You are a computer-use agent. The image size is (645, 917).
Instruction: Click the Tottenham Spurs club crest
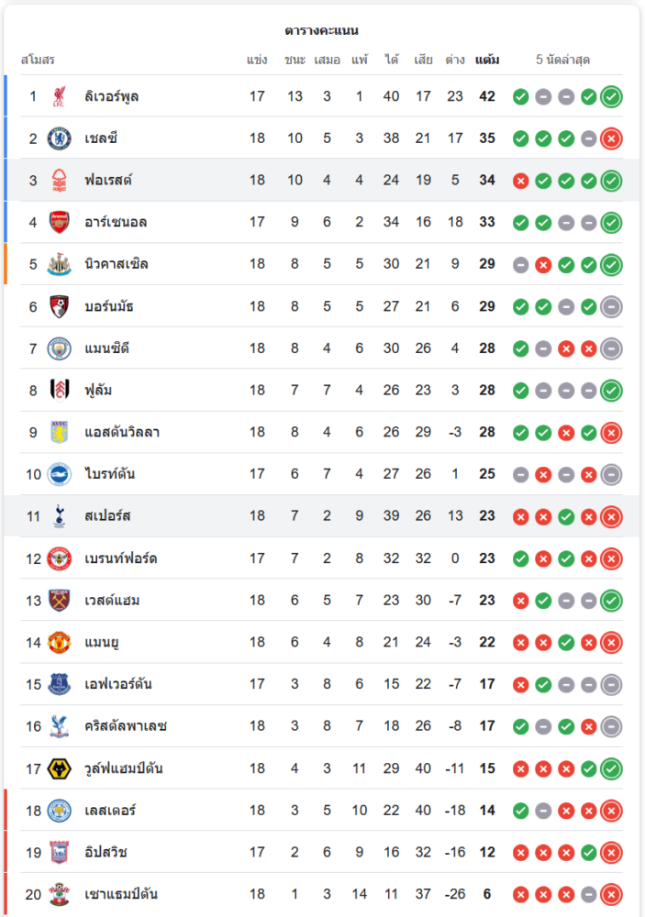coord(60,516)
